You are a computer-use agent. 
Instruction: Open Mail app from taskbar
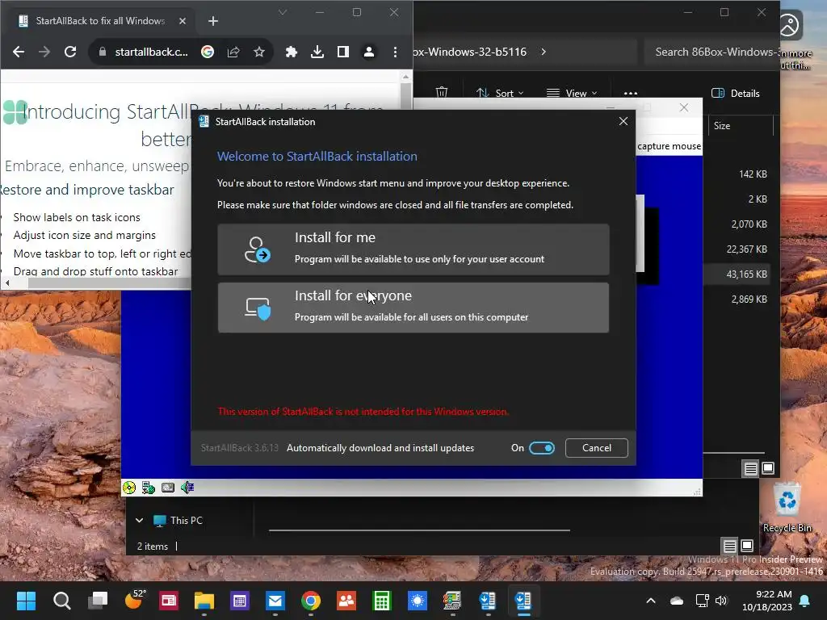pos(275,601)
